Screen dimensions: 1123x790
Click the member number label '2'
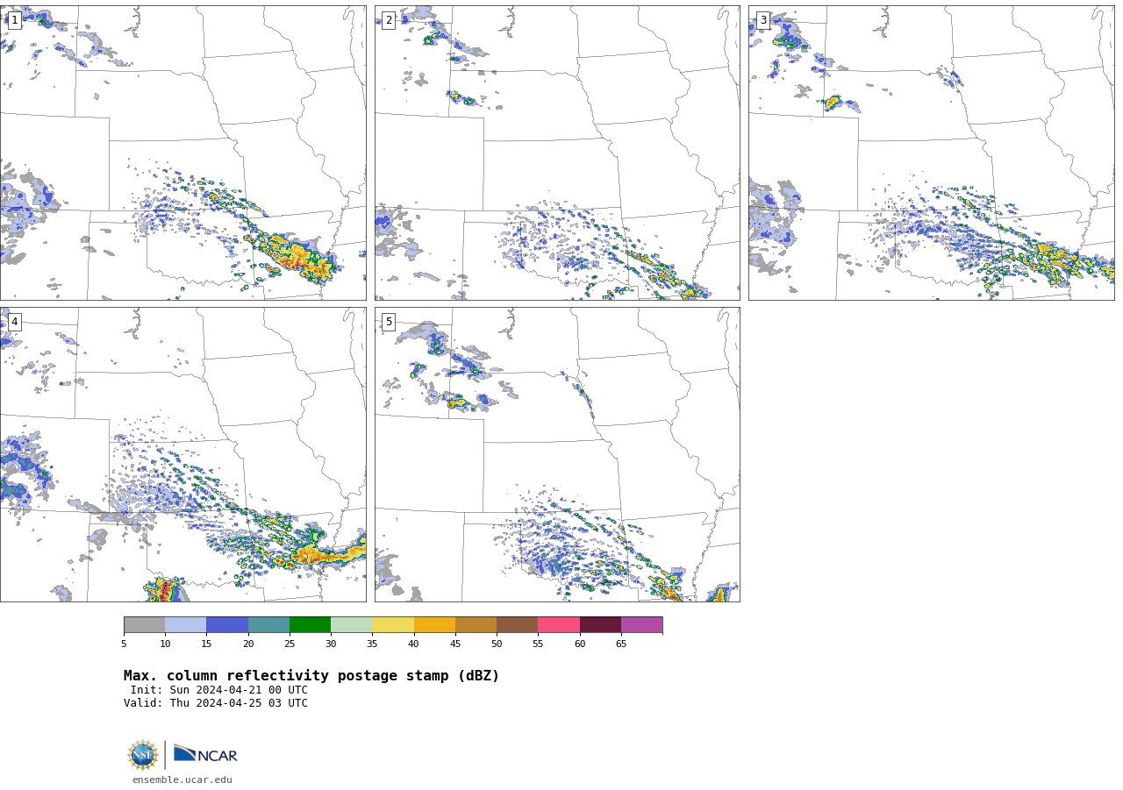tap(389, 20)
